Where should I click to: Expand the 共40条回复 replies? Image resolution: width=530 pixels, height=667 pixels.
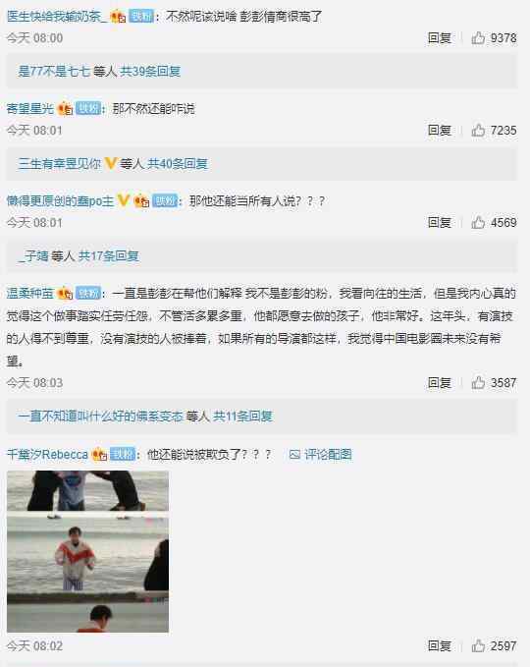(178, 163)
